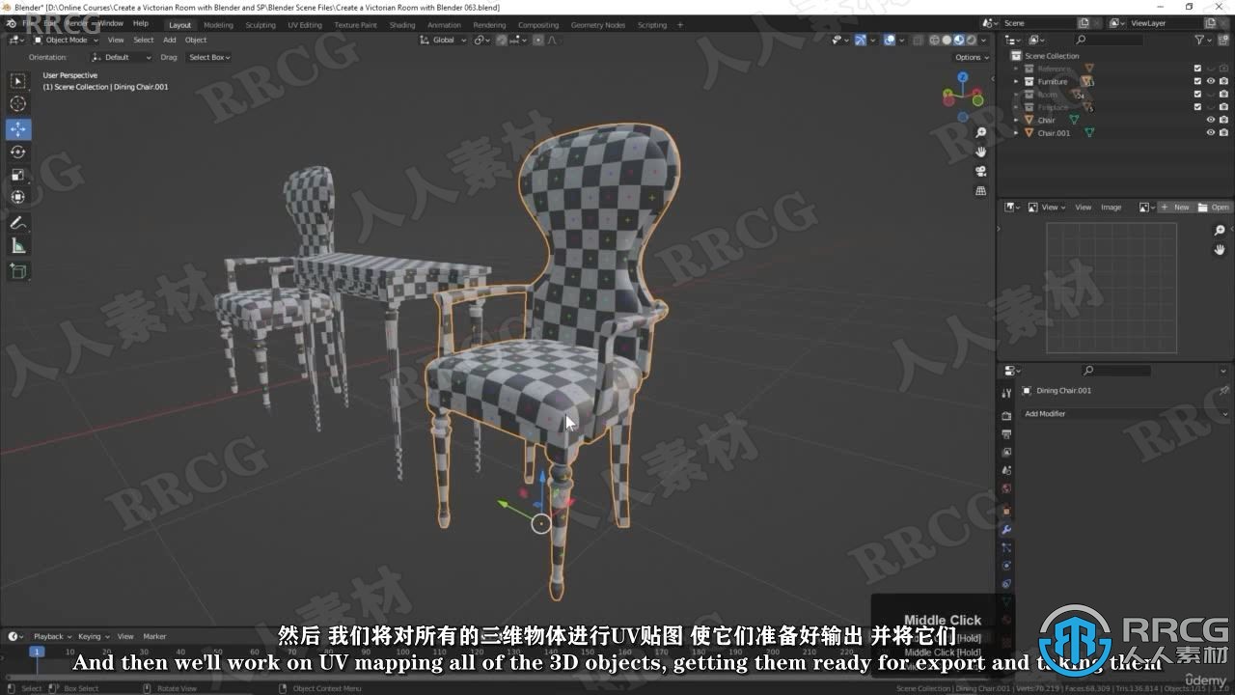Viewport: 1235px width, 695px height.
Task: Open the Modeling workspace tab
Action: point(218,25)
